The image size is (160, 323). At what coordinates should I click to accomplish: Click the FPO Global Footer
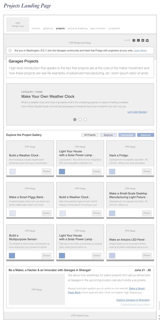pos(80,315)
